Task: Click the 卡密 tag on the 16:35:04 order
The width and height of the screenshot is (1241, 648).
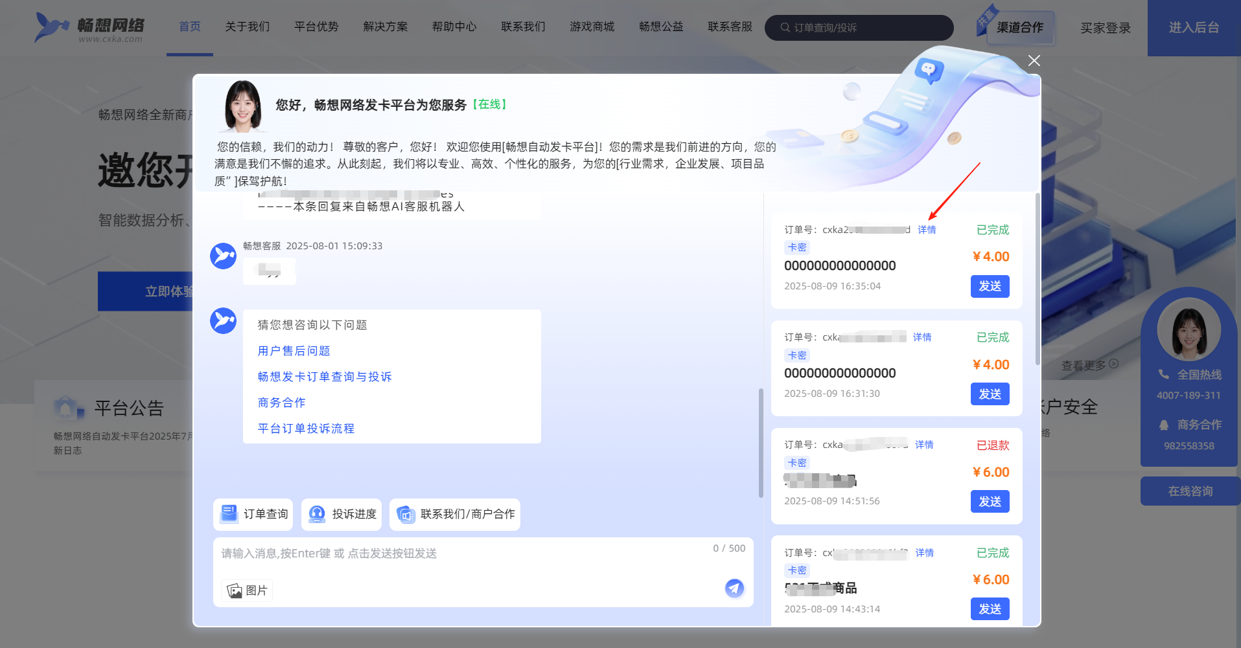Action: [797, 247]
